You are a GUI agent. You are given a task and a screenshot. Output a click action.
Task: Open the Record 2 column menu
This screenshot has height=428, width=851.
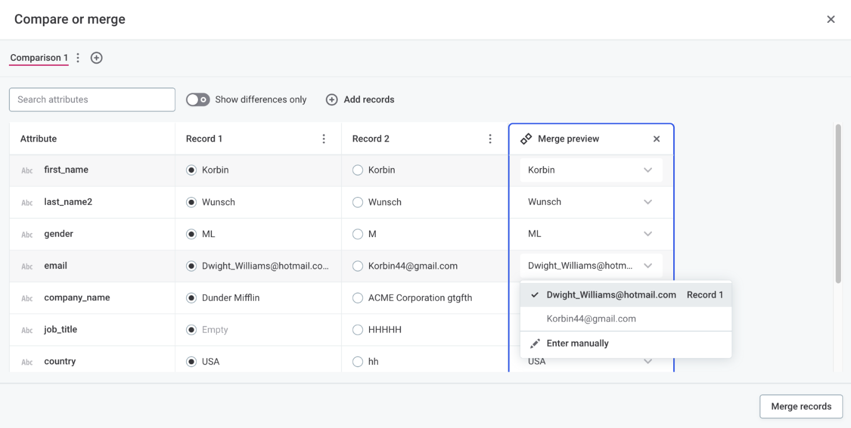[490, 138]
